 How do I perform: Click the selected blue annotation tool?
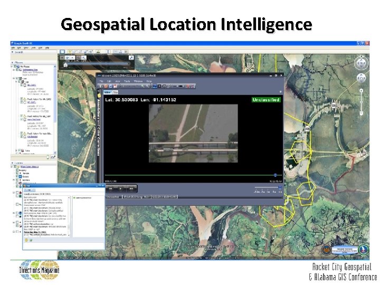155,86
